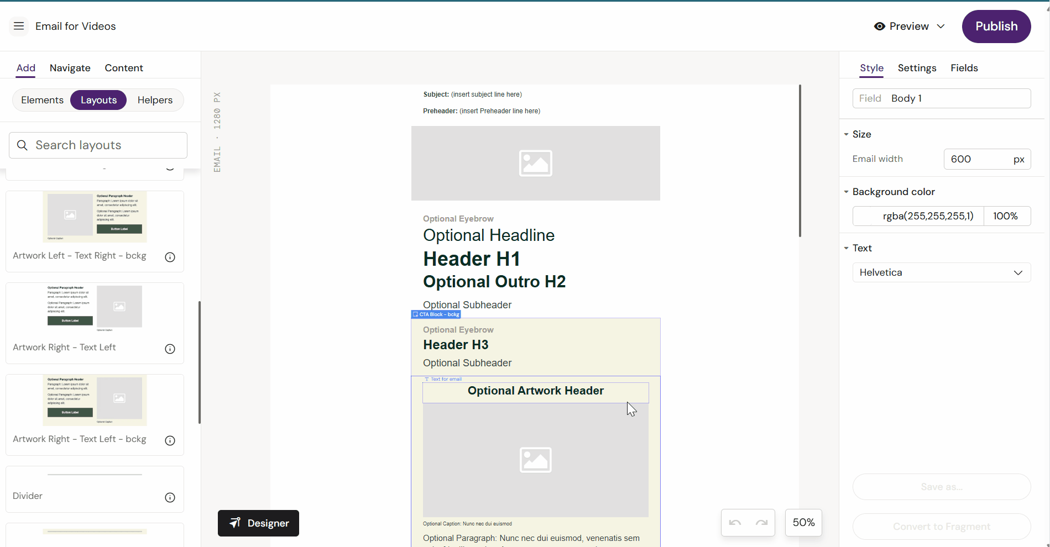Click the redo arrow icon
Viewport: 1050px width, 547px height.
(761, 523)
